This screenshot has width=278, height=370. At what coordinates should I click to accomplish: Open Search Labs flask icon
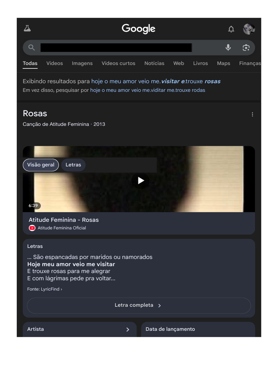[27, 29]
